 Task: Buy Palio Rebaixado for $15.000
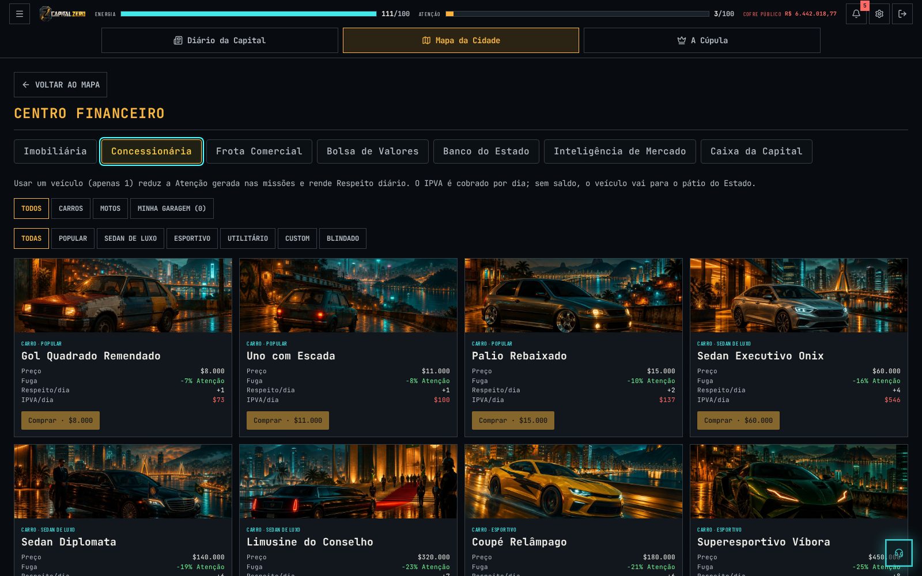click(x=513, y=420)
